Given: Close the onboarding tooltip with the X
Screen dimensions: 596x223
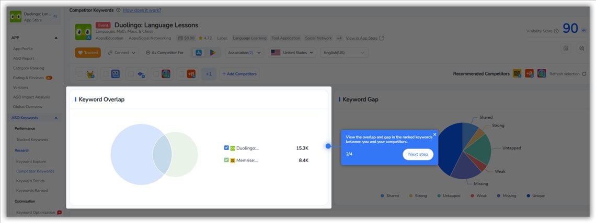Looking at the screenshot, I should pyautogui.click(x=435, y=134).
